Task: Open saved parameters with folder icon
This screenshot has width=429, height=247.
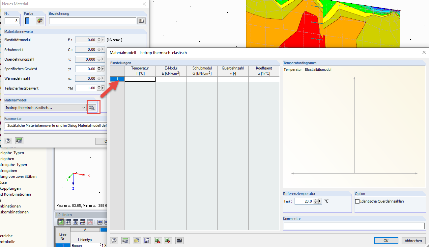Action: coord(136,240)
